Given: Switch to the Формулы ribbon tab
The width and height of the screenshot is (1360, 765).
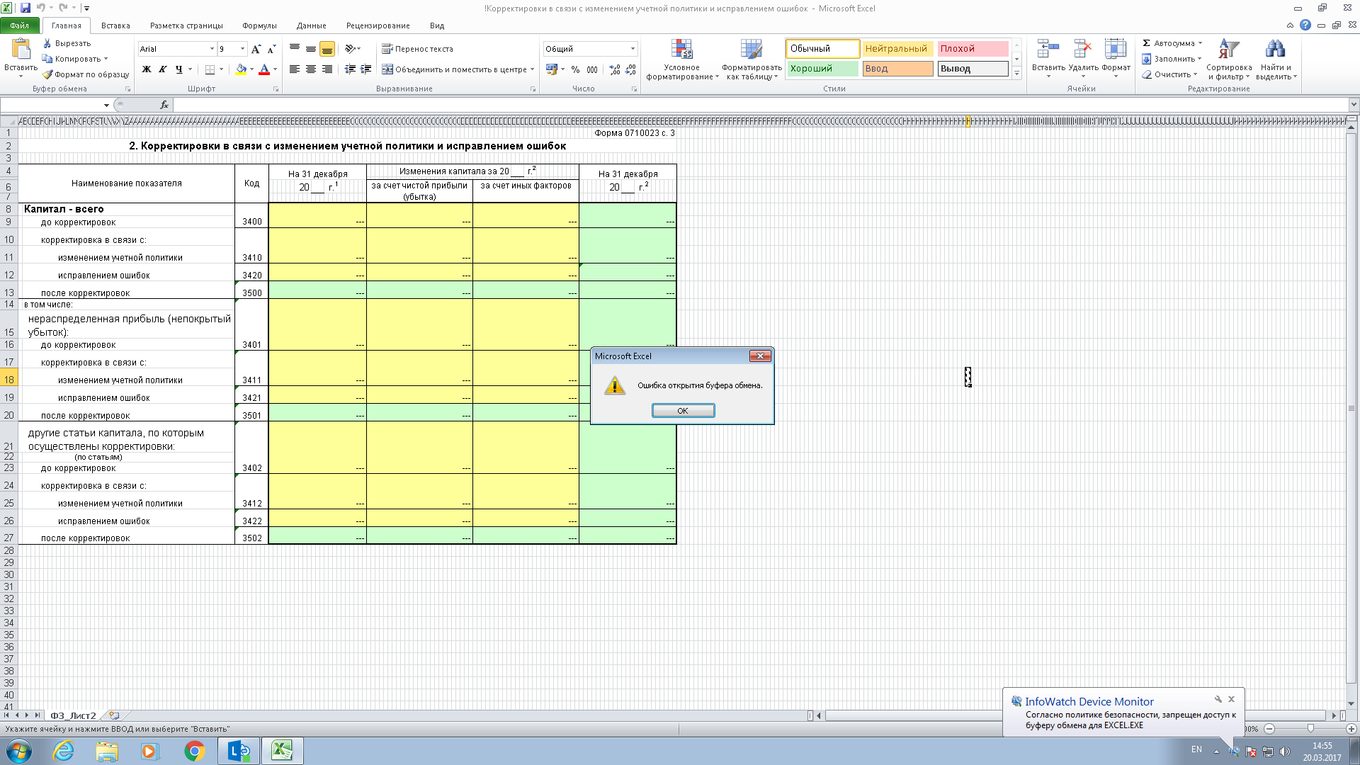Looking at the screenshot, I should pos(259,25).
